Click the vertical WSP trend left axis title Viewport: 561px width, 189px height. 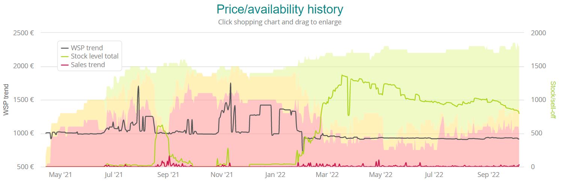tap(6, 99)
